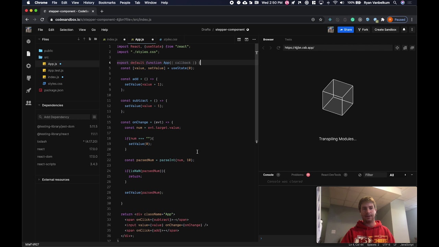
Task: Click the dependency list menu icon
Action: pos(94,117)
